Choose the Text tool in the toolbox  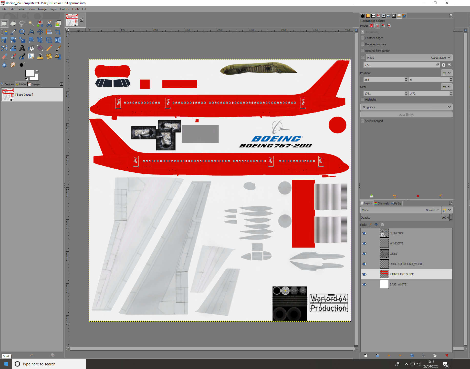[x=22, y=48]
